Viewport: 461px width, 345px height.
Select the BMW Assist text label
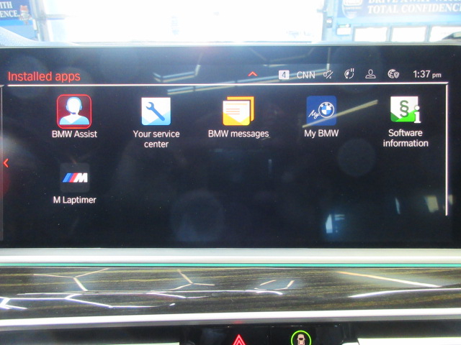click(74, 134)
